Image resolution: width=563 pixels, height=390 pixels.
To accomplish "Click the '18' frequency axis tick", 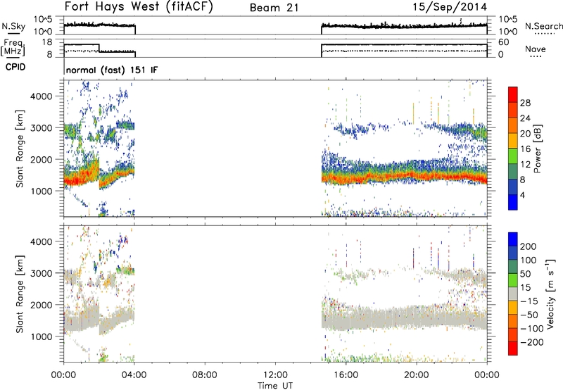I will (x=47, y=42).
